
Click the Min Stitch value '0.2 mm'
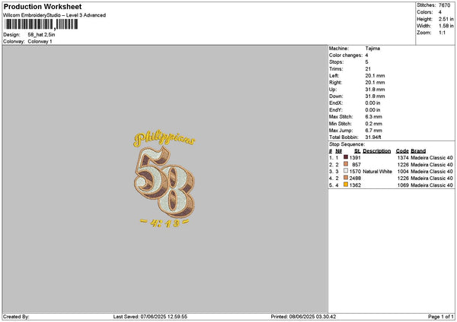click(374, 124)
